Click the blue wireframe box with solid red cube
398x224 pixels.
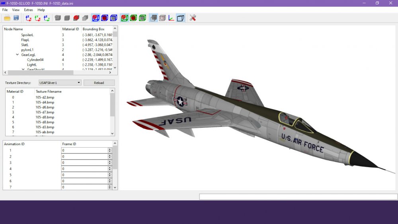coord(105,18)
